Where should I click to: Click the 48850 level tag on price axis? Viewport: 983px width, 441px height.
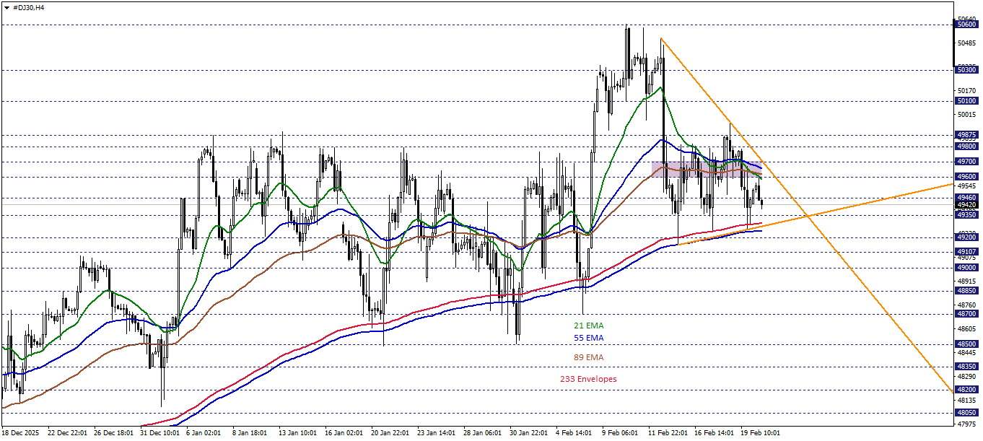coord(967,291)
